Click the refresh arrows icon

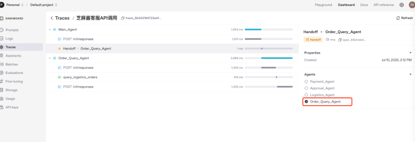point(398,18)
